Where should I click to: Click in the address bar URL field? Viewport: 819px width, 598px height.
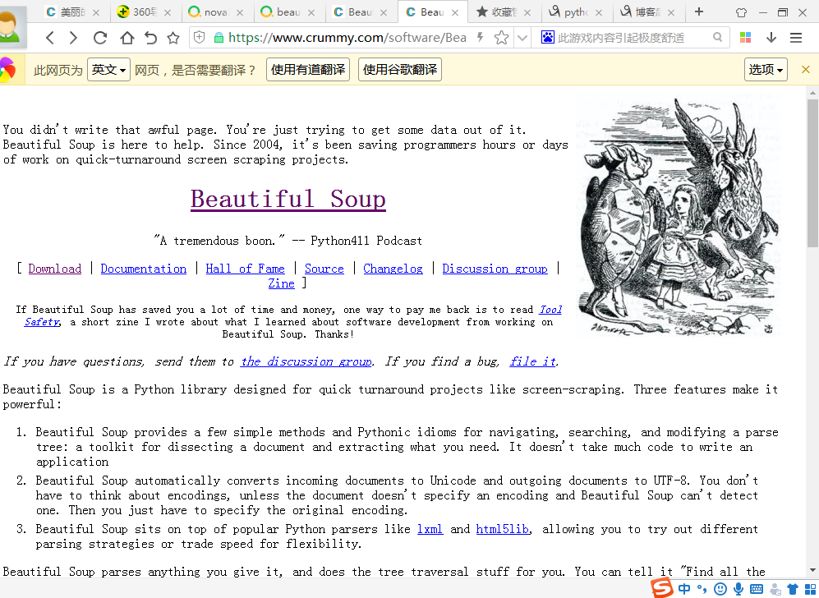click(x=347, y=38)
